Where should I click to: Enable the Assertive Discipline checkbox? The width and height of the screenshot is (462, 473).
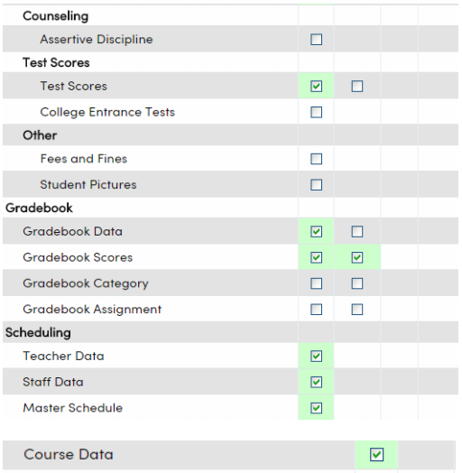pos(317,40)
